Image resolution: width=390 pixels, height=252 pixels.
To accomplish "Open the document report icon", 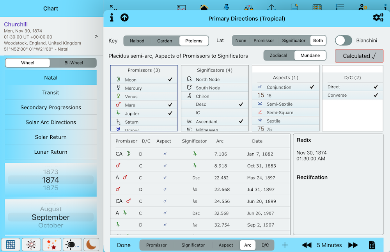I will (372, 245).
